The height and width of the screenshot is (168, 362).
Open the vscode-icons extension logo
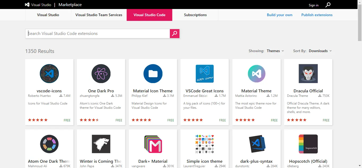pyautogui.click(x=49, y=74)
